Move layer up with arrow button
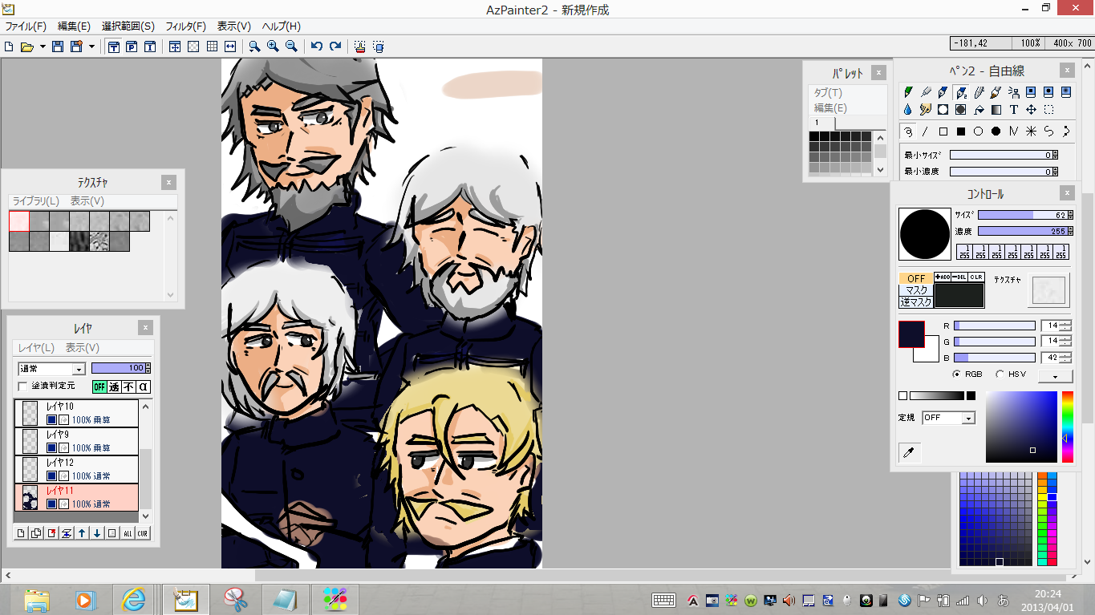 tap(82, 533)
